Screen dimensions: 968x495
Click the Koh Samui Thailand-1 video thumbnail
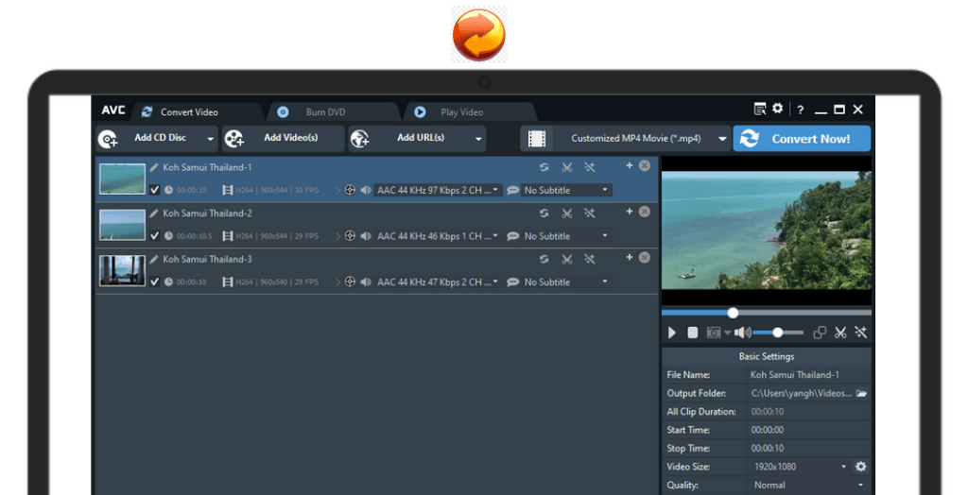point(122,179)
